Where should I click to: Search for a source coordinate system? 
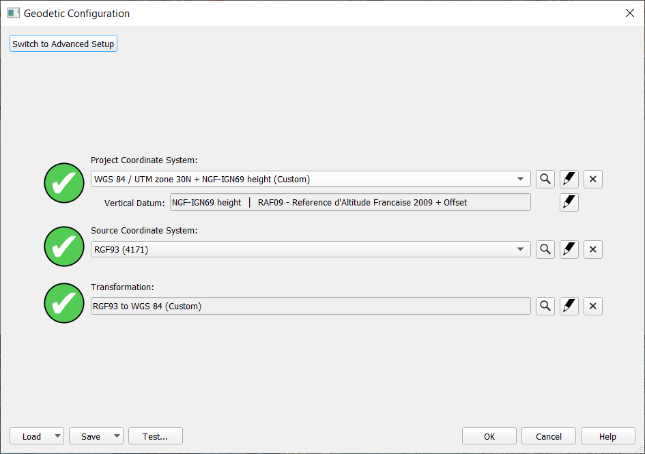(545, 249)
